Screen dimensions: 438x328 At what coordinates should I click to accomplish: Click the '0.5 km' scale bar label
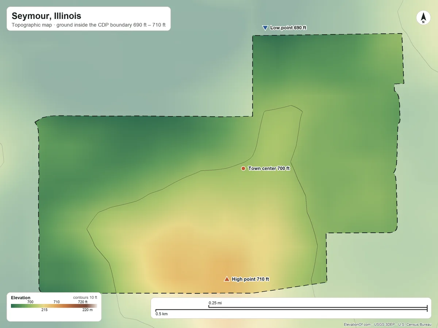(x=162, y=314)
